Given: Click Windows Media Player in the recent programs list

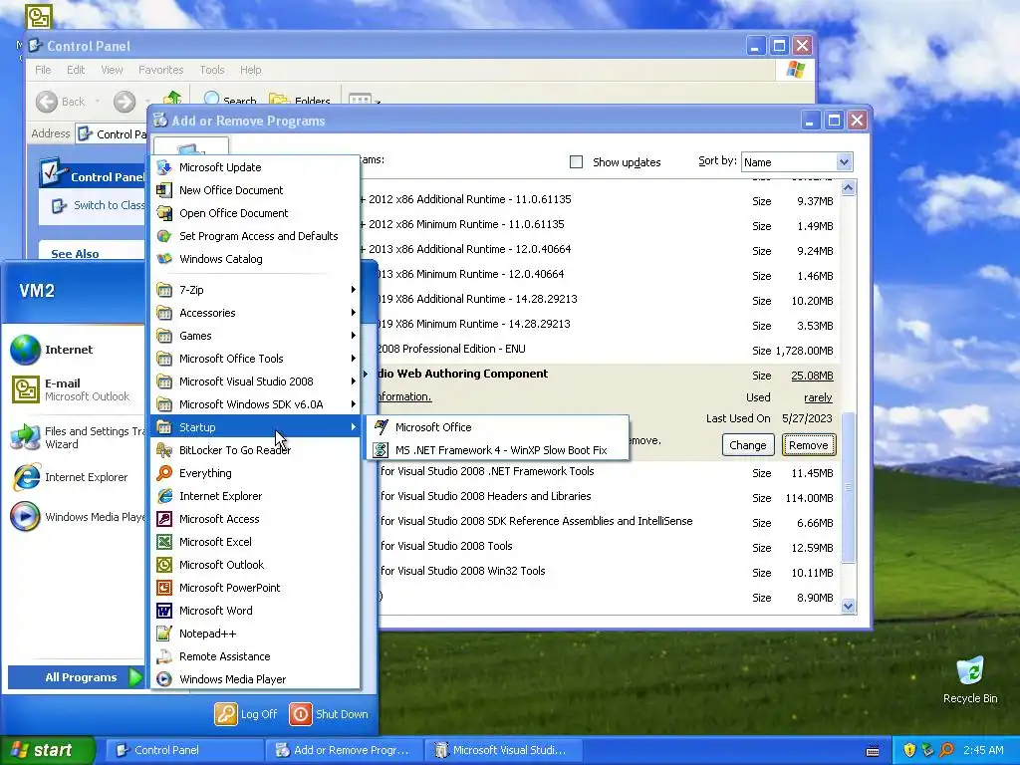Looking at the screenshot, I should click(76, 517).
